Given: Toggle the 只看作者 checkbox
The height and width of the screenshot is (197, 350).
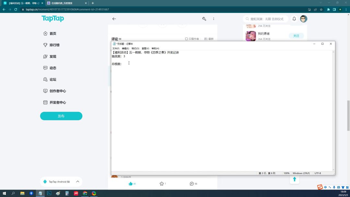Looking at the screenshot, I should pyautogui.click(x=187, y=39).
